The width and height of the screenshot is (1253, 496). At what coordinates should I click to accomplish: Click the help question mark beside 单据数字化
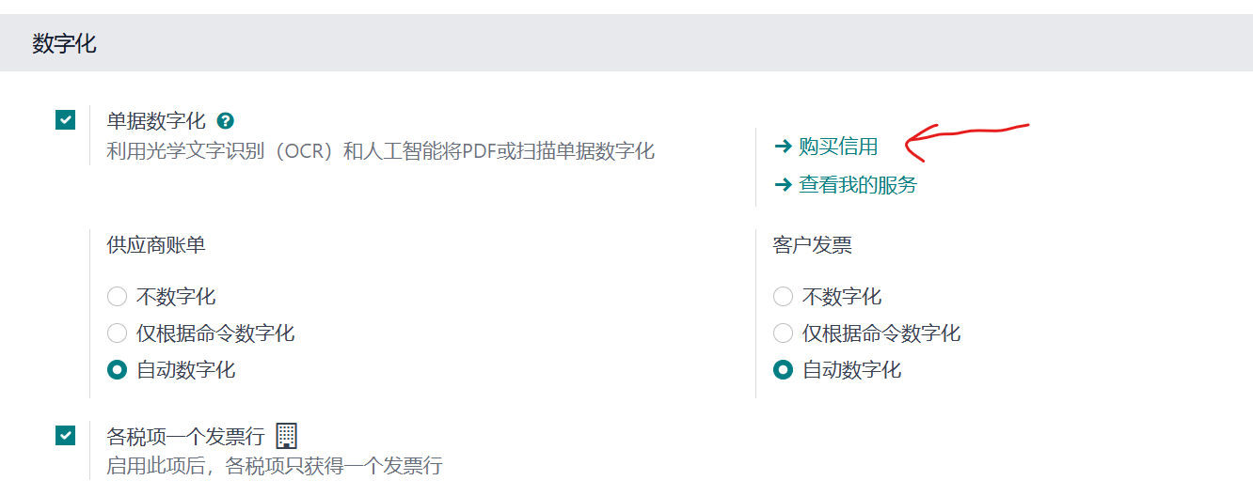(x=225, y=121)
